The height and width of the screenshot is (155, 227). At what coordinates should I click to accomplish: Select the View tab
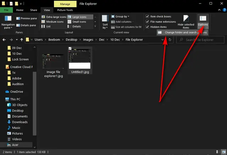[47, 10]
